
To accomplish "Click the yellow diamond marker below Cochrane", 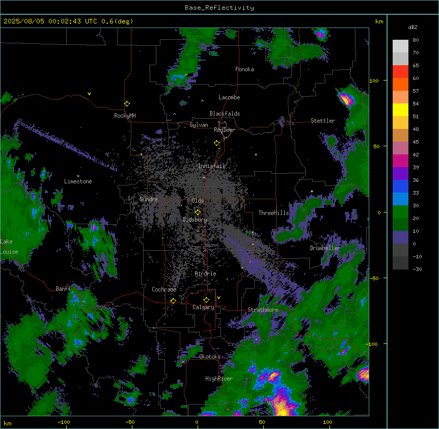I will pyautogui.click(x=173, y=301).
